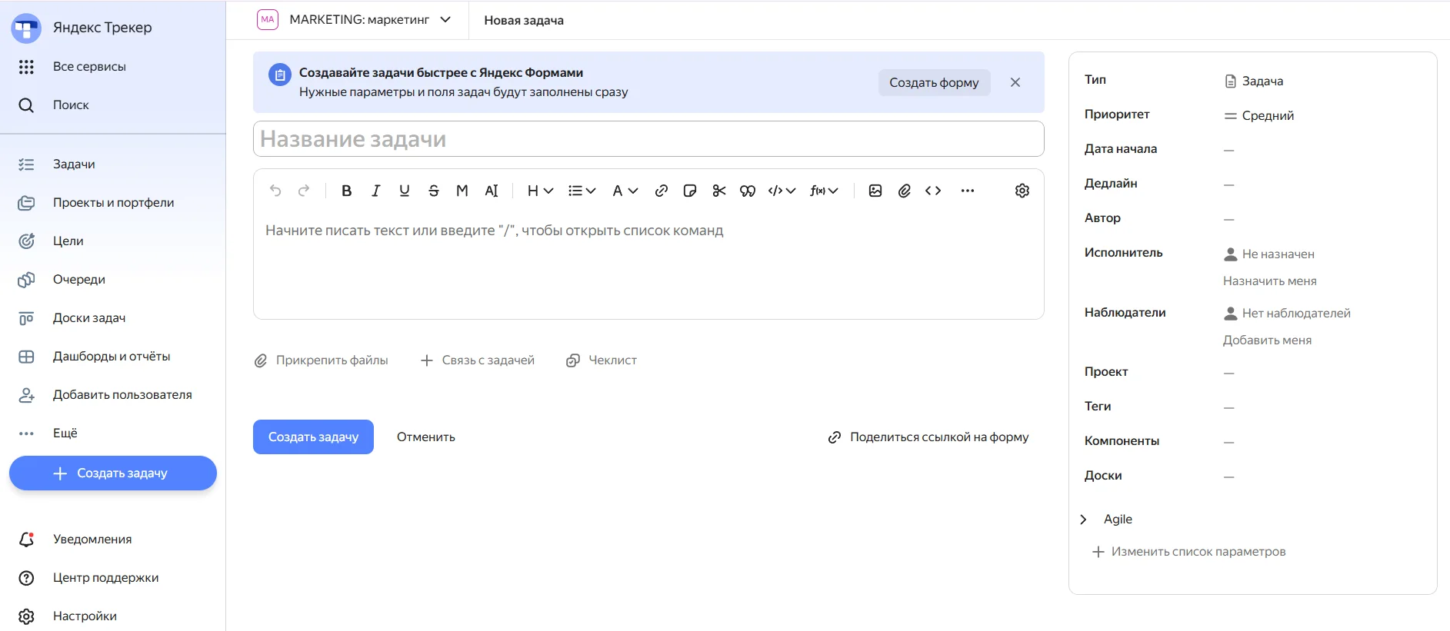Toggle bold formatting in editor toolbar
Screen dimensions: 1450x631
point(346,191)
